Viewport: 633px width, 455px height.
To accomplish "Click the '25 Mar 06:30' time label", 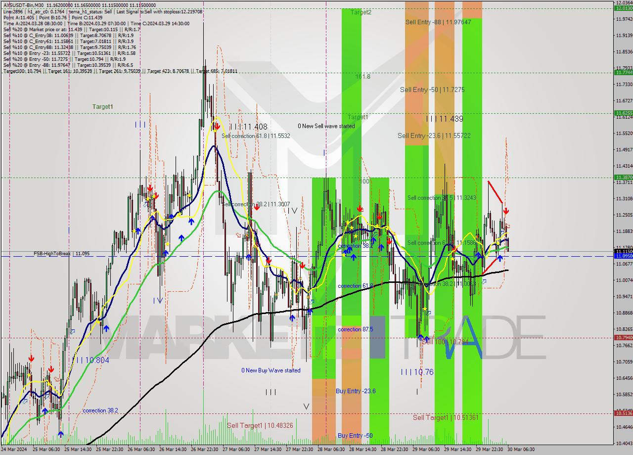I will pyautogui.click(x=45, y=450).
